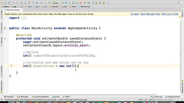Image resolution: width=184 pixels, height=103 pixels.
Task: Click the search magnifier at top right
Action: click(179, 3)
